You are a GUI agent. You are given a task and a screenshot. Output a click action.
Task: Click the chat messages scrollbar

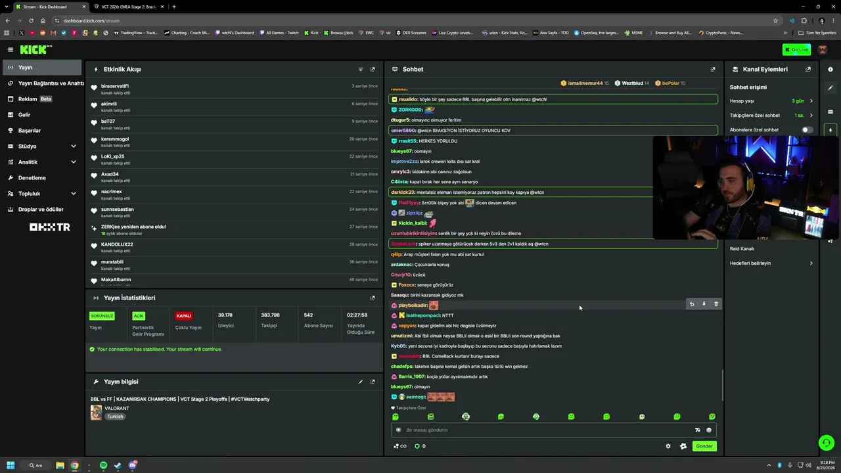pos(722,386)
